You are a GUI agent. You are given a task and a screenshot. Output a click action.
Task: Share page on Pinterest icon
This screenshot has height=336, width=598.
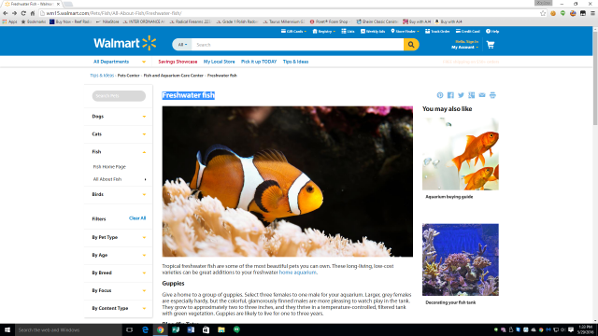[x=440, y=95]
